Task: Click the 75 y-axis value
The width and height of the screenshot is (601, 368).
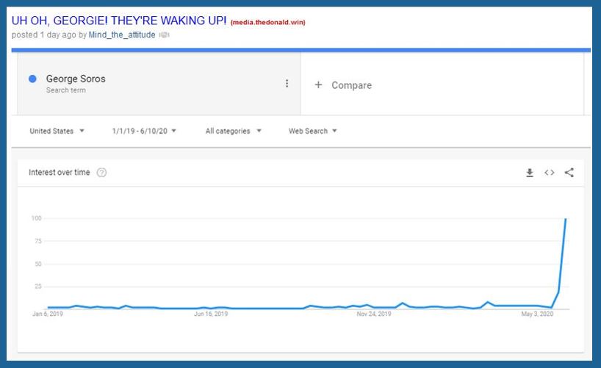Action: (x=38, y=241)
